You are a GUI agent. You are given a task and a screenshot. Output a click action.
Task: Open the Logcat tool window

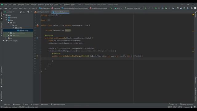(35, 105)
